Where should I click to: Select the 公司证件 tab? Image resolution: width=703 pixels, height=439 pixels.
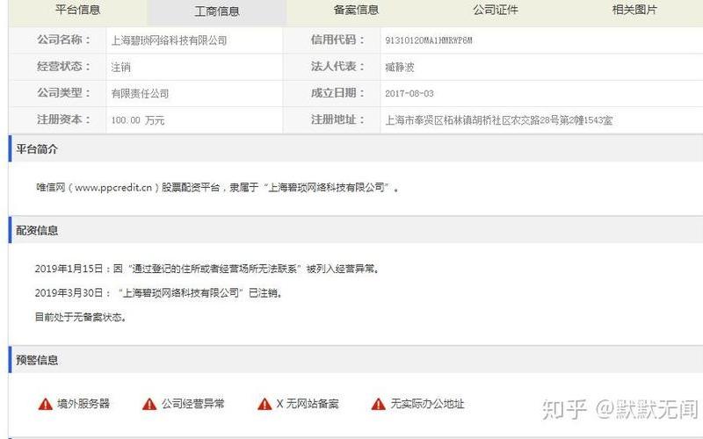(x=495, y=10)
